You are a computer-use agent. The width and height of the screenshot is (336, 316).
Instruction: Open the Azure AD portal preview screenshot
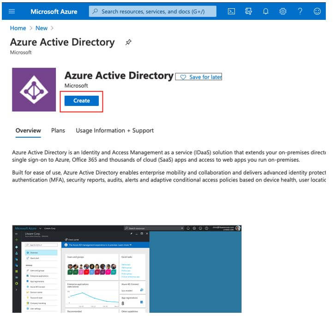click(x=127, y=269)
